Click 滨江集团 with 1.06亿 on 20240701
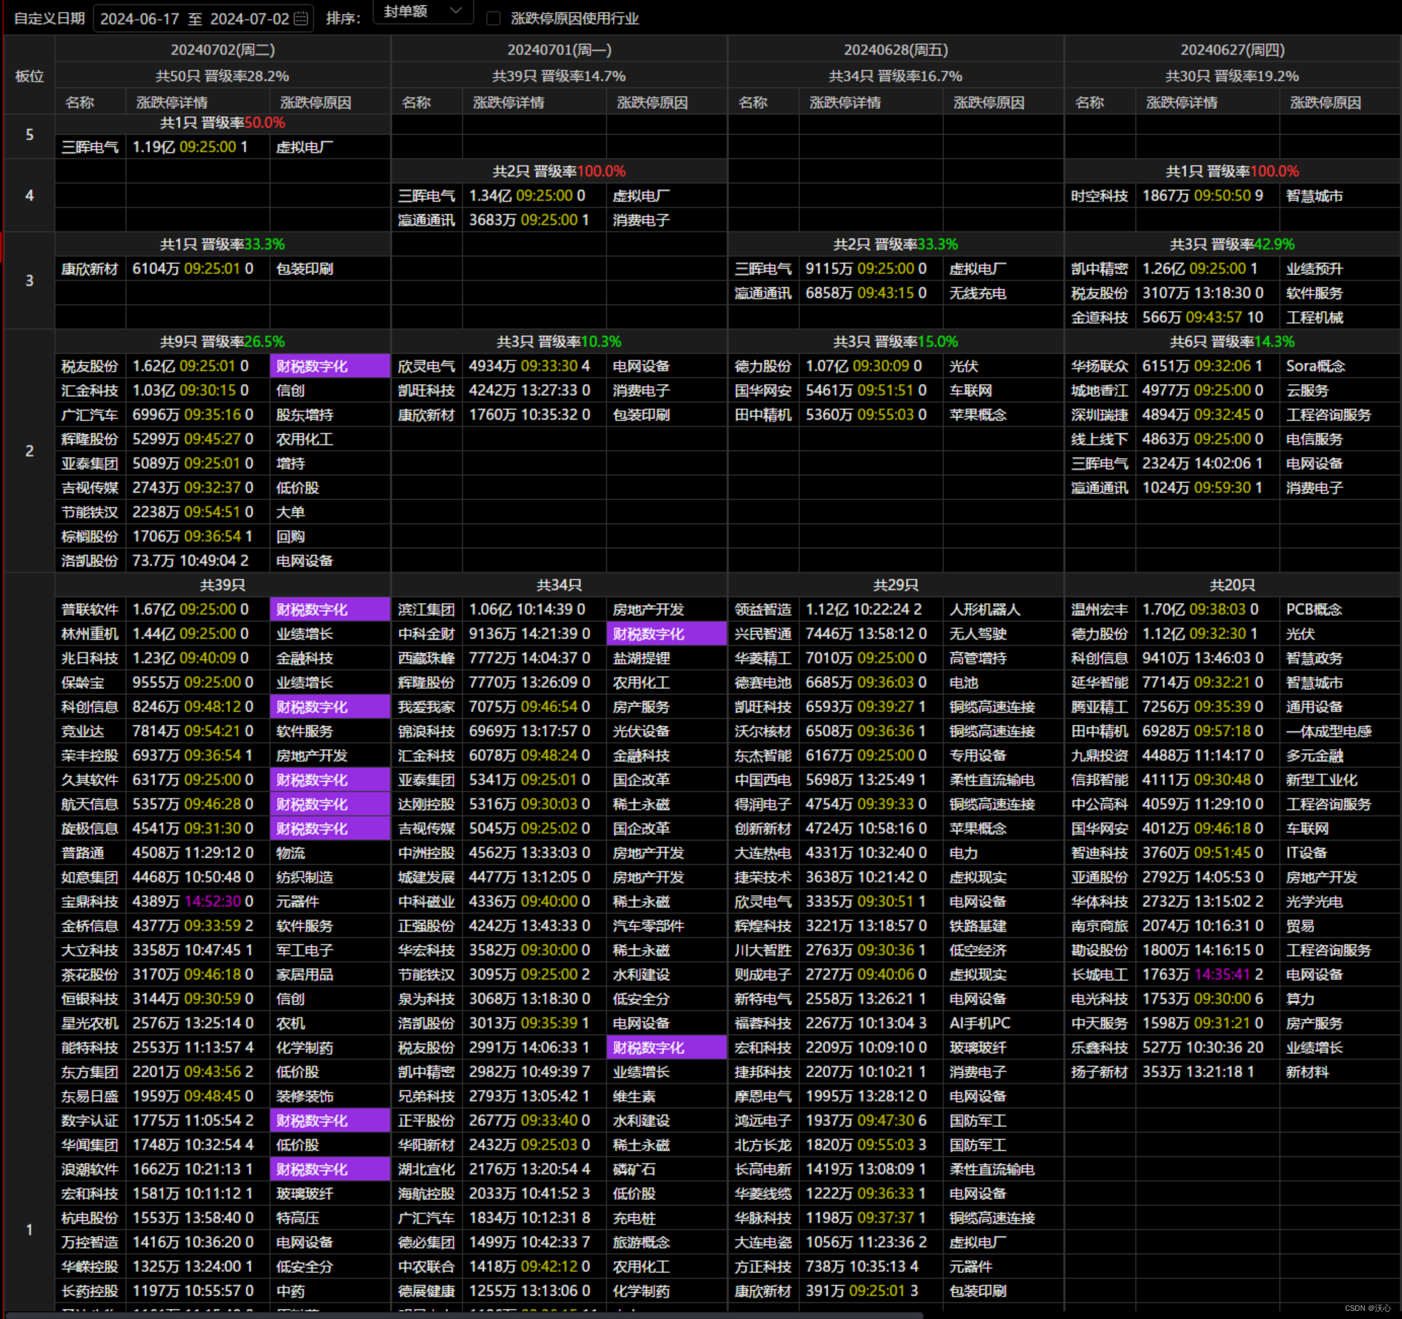1402x1319 pixels. coord(427,610)
